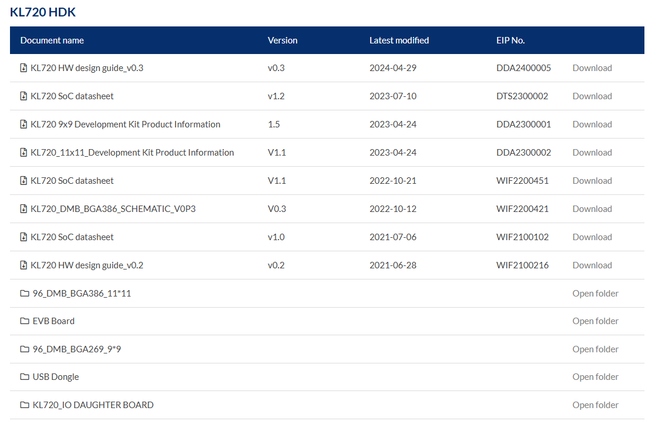Image resolution: width=655 pixels, height=421 pixels.
Task: Click folder icon beside KL720_IO DAUGHTER BOARD
Action: (25, 405)
